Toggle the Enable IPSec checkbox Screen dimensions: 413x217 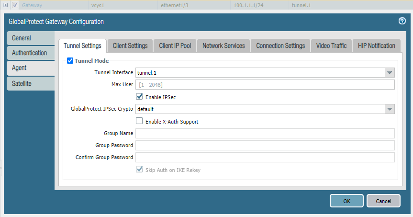click(x=139, y=96)
